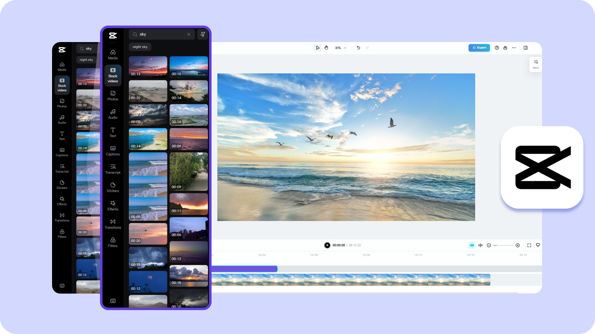This screenshot has height=334, width=595.
Task: Click the stacked icon right of help
Action: point(505,48)
